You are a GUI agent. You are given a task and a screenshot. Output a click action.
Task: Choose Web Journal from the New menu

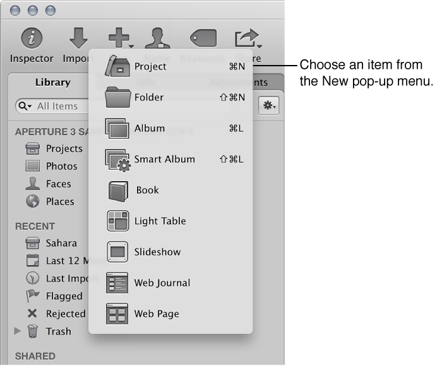pyautogui.click(x=170, y=283)
